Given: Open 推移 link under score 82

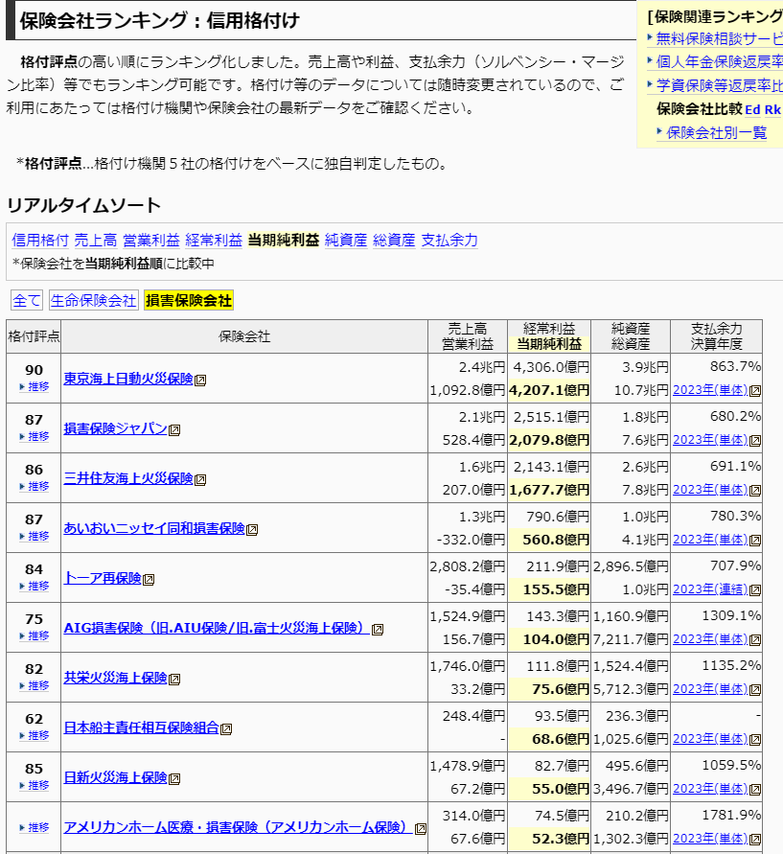Looking at the screenshot, I should tap(35, 685).
